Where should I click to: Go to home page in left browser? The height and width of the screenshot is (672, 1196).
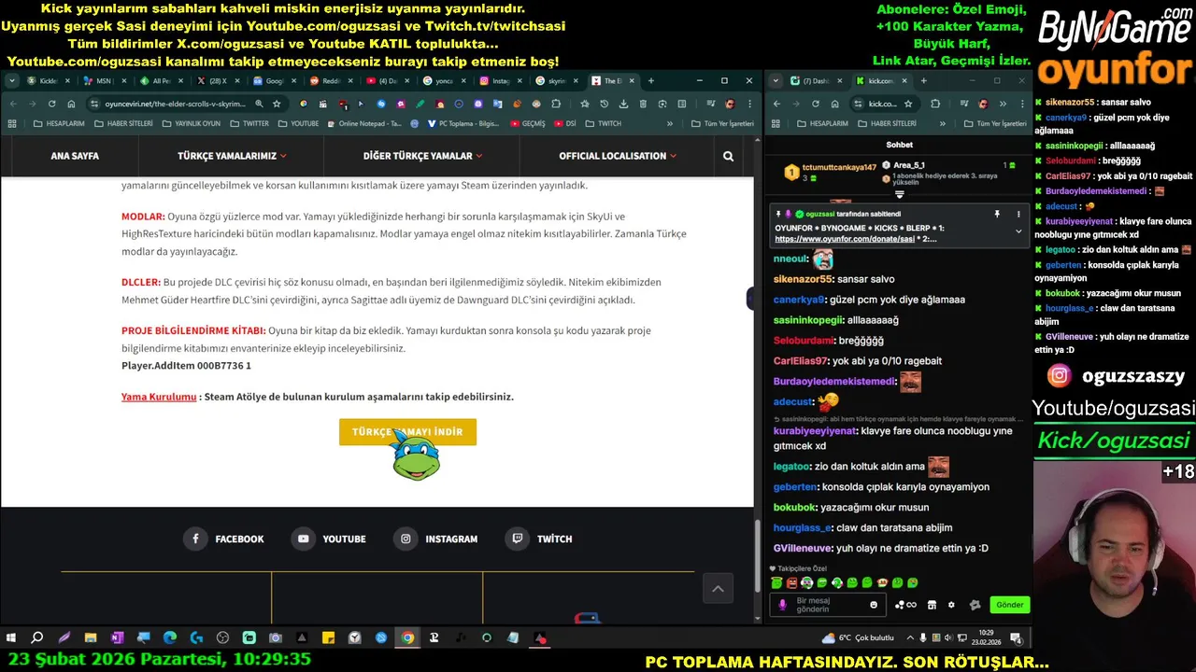(71, 104)
